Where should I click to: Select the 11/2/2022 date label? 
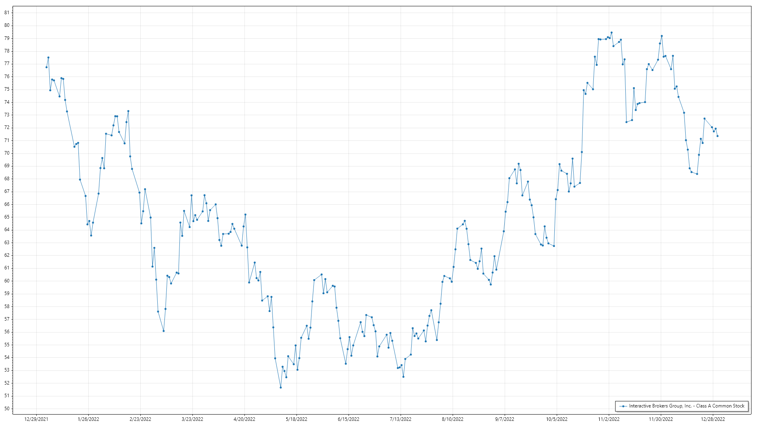pos(609,419)
